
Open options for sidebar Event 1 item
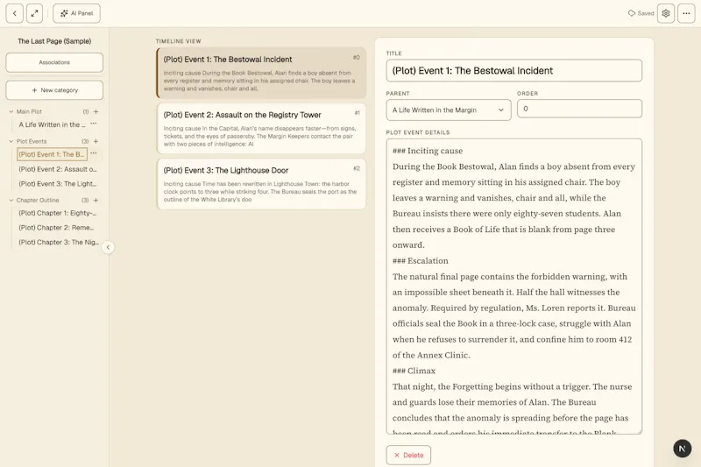click(94, 153)
